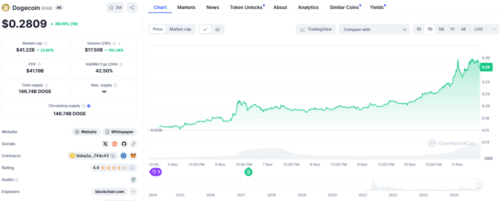501x201 pixels.
Task: Copy the contract address
Action: click(x=113, y=156)
